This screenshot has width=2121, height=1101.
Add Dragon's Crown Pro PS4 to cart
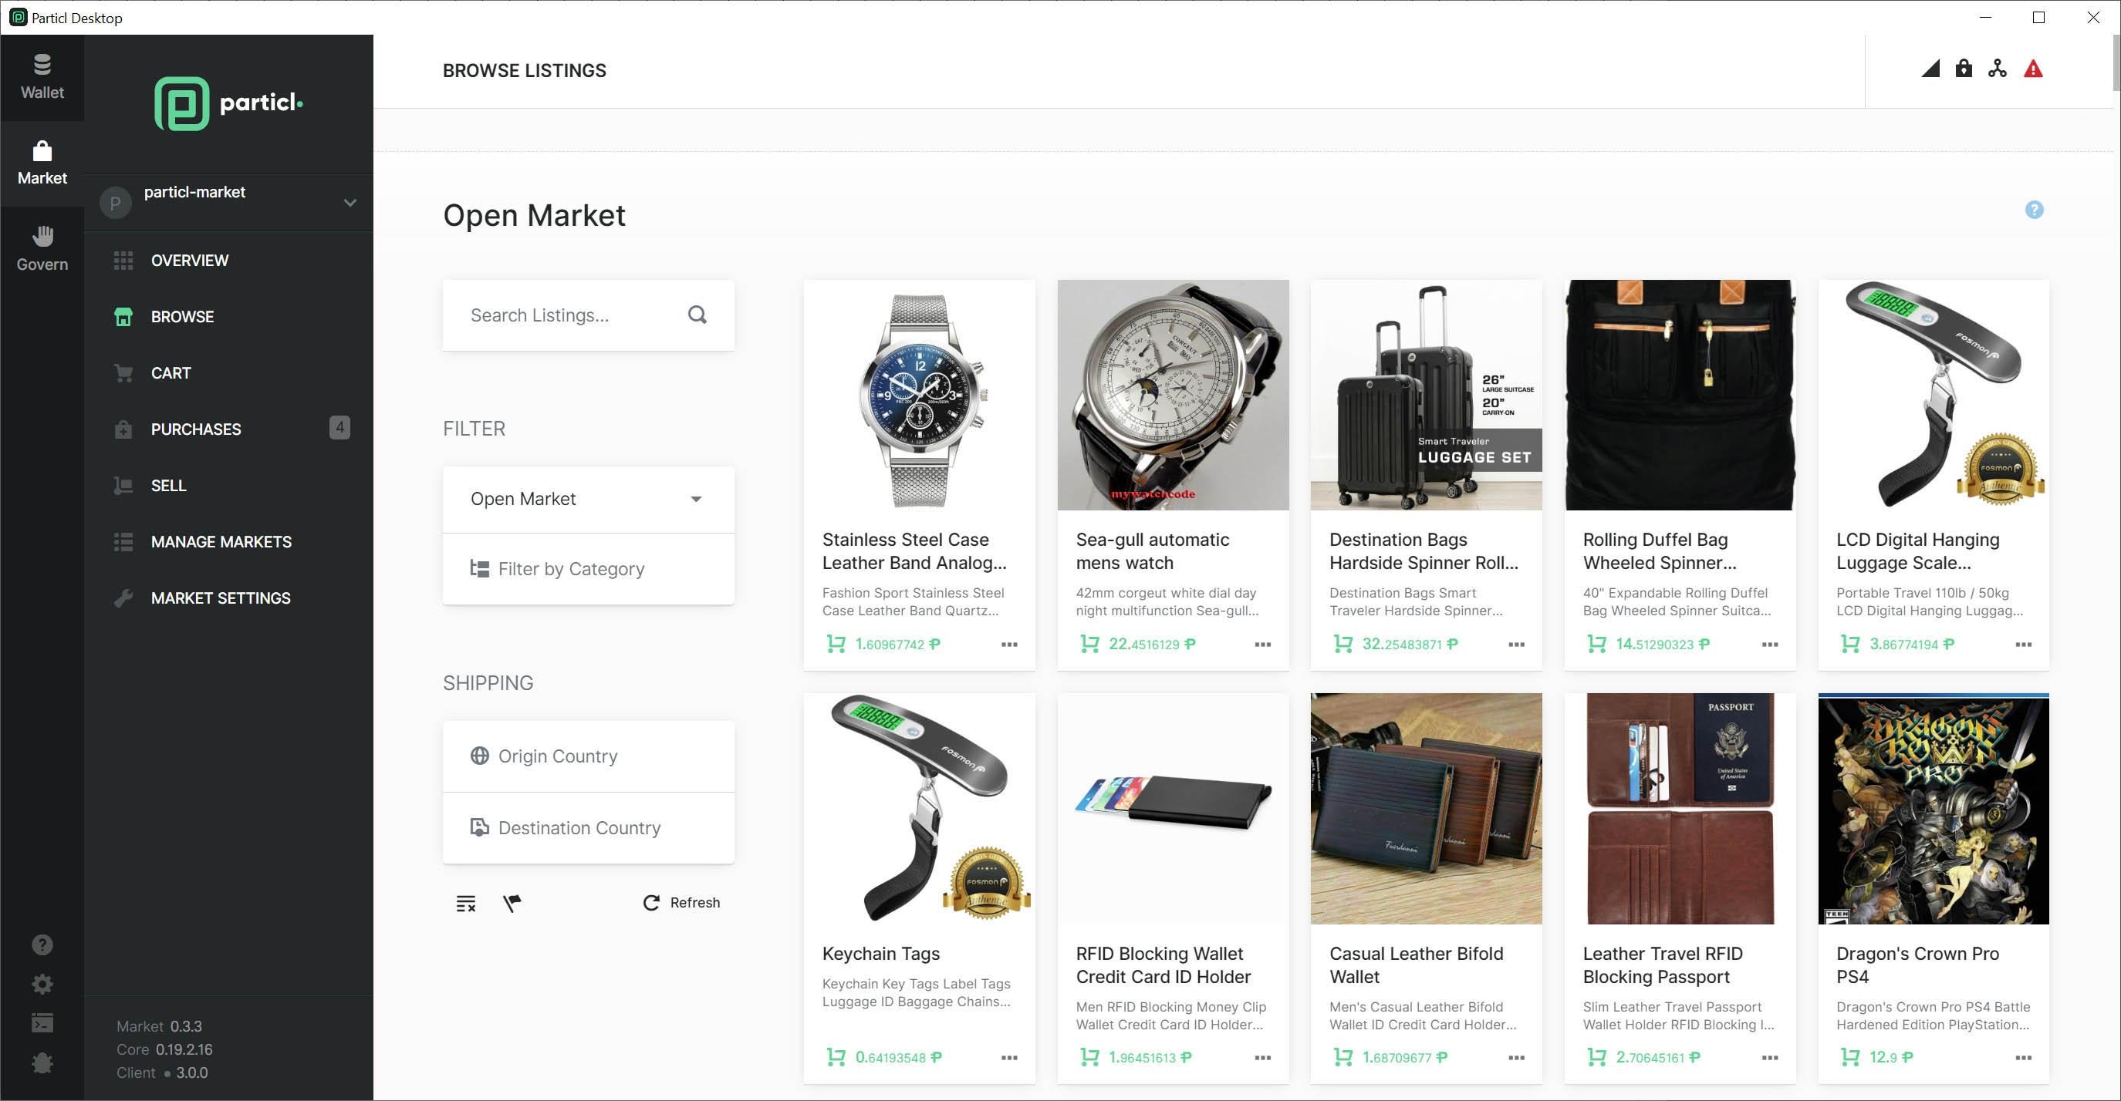click(1850, 1057)
